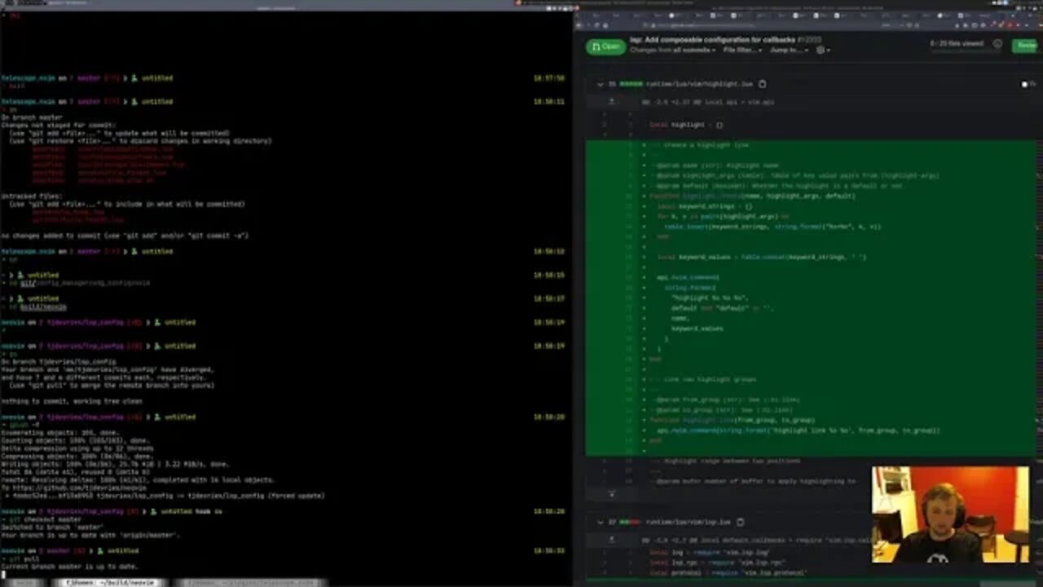Click the runtime/lua/vim/lsp.lua file name
The width and height of the screenshot is (1043, 587).
(x=689, y=522)
